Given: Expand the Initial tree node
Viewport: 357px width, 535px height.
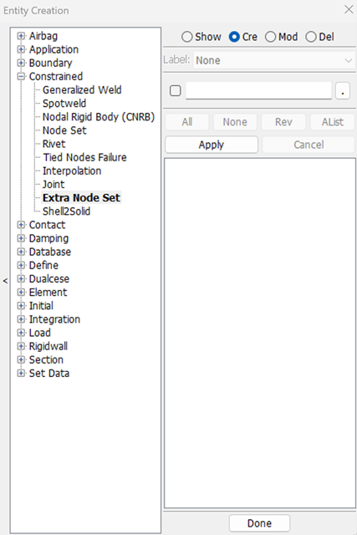Looking at the screenshot, I should click(x=21, y=306).
